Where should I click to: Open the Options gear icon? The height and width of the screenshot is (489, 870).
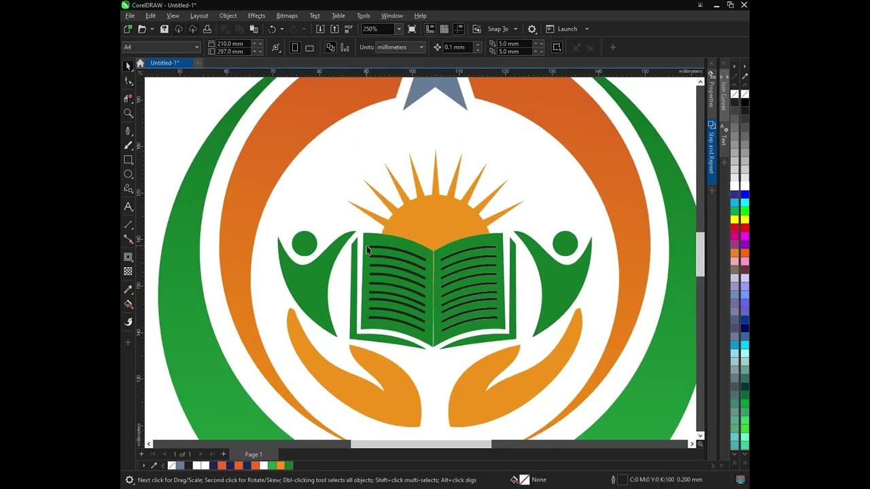point(532,29)
